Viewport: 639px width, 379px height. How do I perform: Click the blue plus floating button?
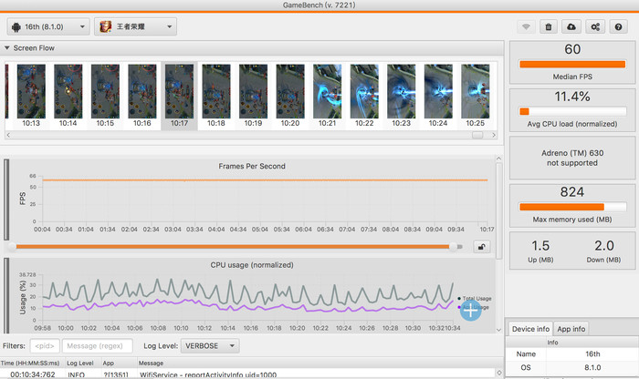[x=471, y=311]
